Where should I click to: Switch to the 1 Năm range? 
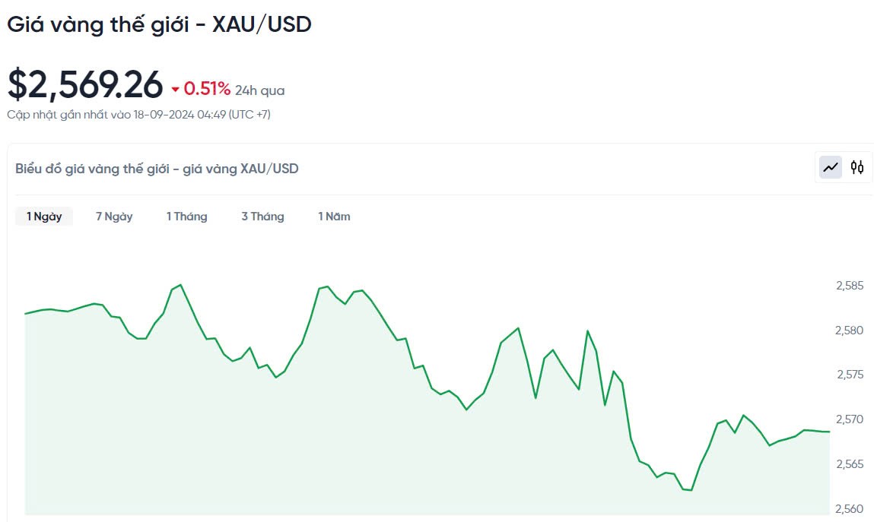[334, 217]
